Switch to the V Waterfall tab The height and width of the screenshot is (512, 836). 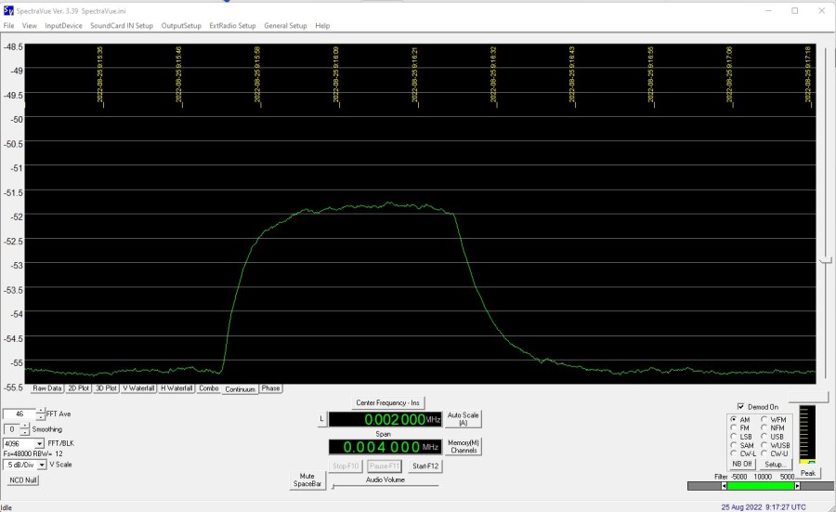(x=138, y=388)
